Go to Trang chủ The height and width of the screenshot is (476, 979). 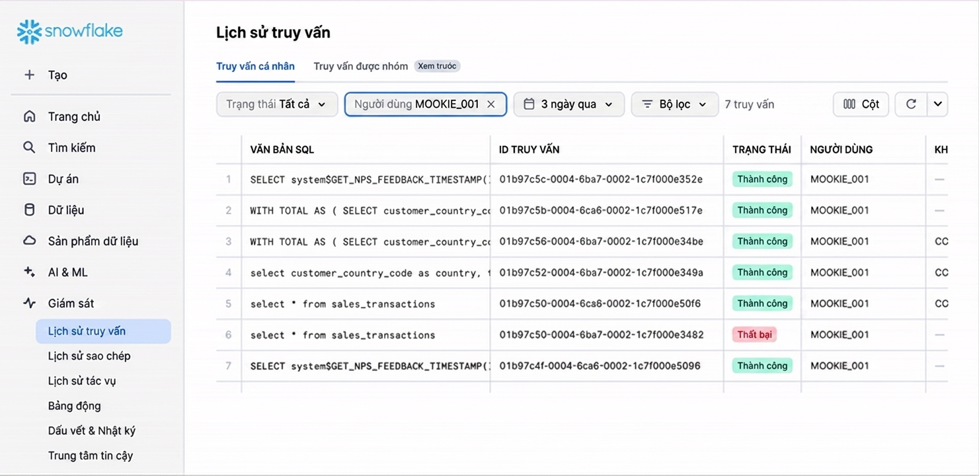(x=74, y=116)
